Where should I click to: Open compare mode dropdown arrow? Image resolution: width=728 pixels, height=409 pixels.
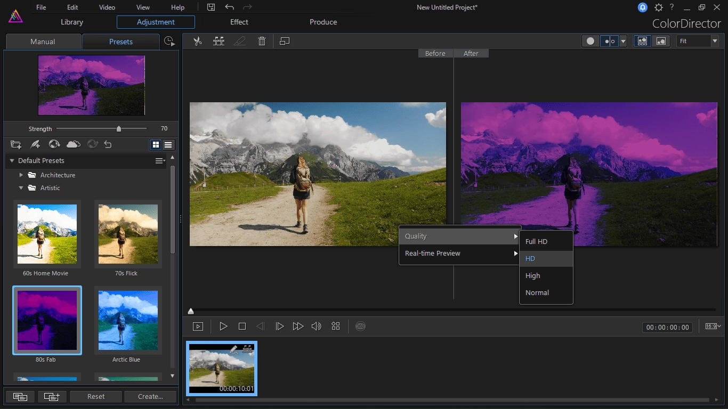pyautogui.click(x=622, y=41)
